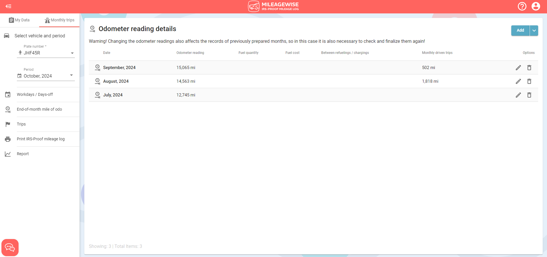Image resolution: width=547 pixels, height=257 pixels.
Task: Select the July, 2024 date cell
Action: pos(113,95)
